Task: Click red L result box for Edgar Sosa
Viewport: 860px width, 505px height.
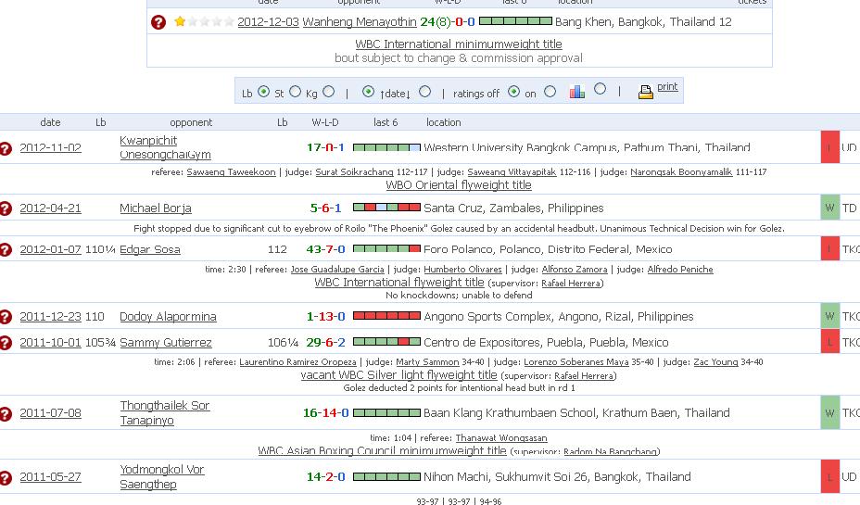Action: (x=829, y=249)
